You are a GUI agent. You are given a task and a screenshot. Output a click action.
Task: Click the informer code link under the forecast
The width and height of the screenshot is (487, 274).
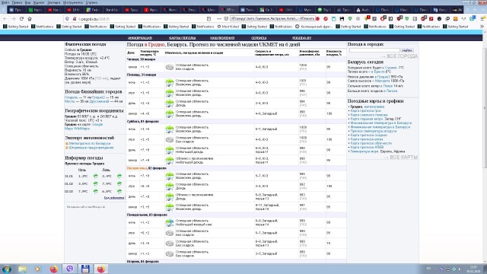[114, 198]
